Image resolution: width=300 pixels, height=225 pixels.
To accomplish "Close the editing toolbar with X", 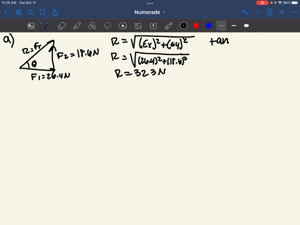I will click(282, 12).
